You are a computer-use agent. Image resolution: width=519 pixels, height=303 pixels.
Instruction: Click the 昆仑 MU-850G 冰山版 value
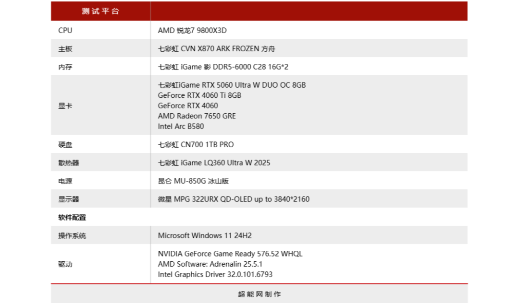(193, 181)
